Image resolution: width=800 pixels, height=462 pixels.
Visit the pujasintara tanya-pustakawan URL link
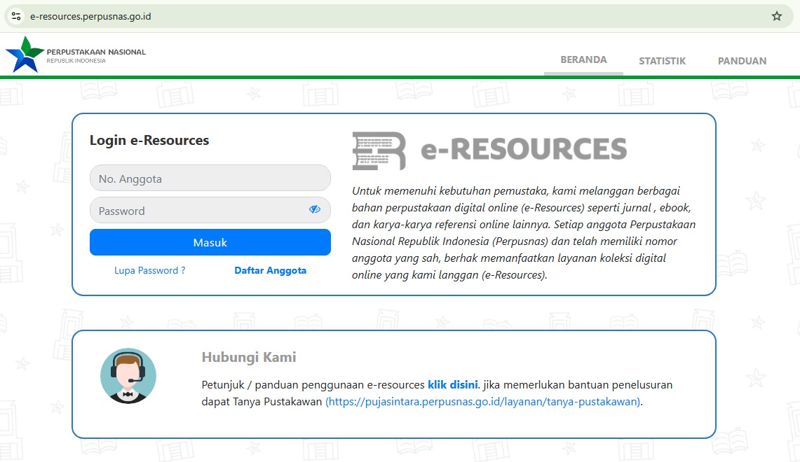point(484,402)
